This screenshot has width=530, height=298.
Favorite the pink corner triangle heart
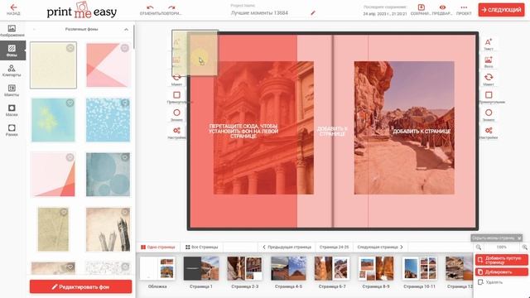point(70,157)
